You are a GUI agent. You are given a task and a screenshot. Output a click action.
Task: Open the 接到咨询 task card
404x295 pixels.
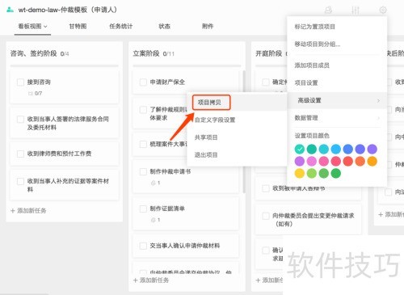[x=65, y=87]
